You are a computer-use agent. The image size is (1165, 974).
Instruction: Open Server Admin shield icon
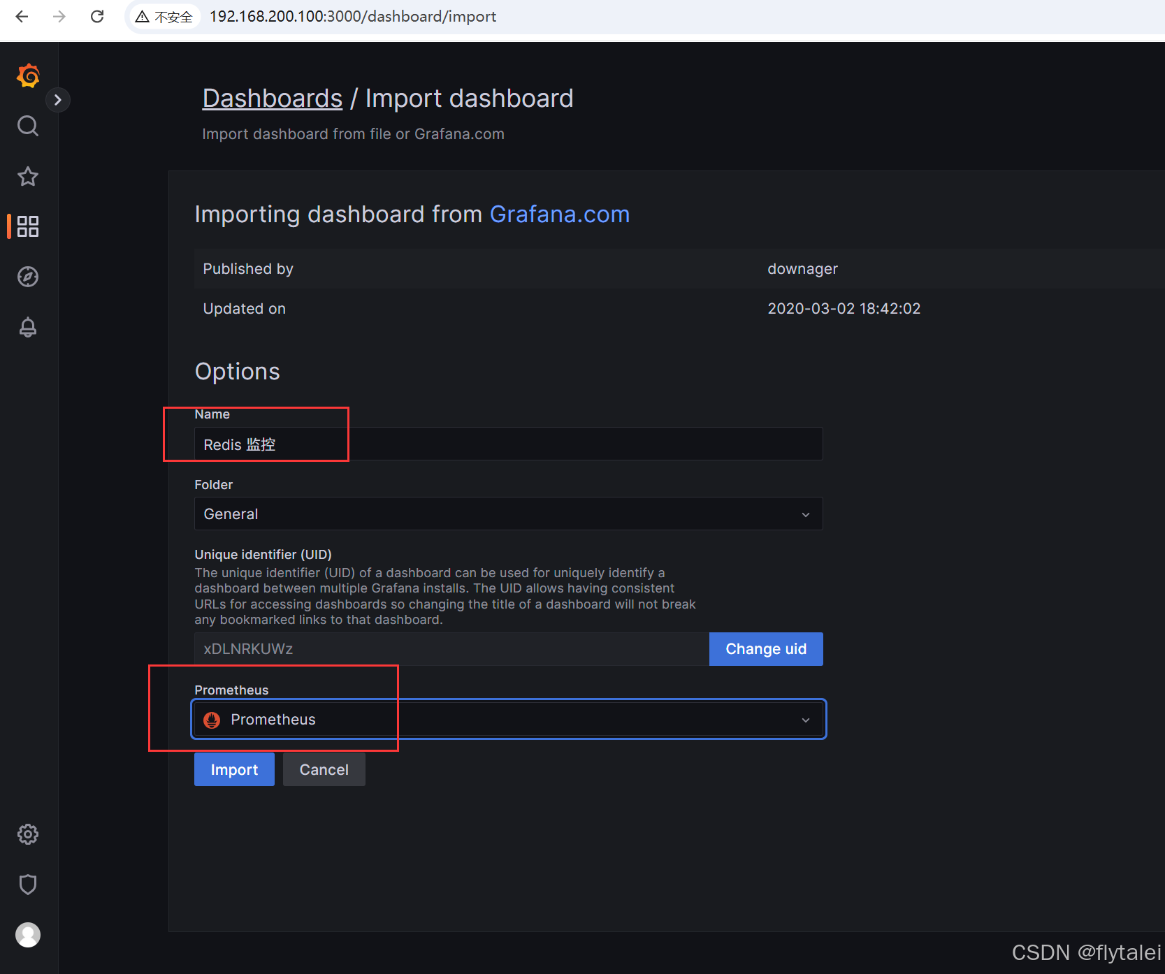pyautogui.click(x=28, y=885)
